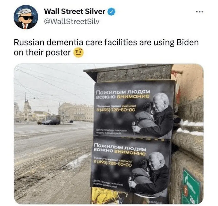Click the dark car on the street
The width and height of the screenshot is (218, 206).
click(51, 122)
